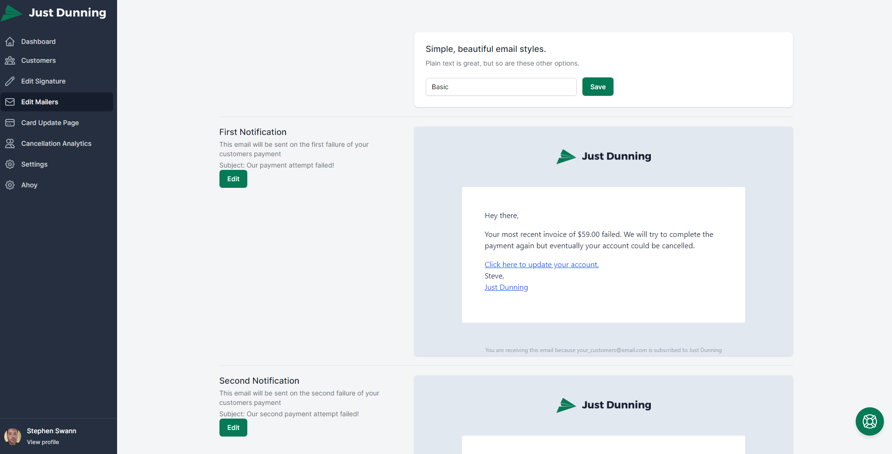Open the Cancellation Analytics menu item
892x454 pixels.
click(x=56, y=143)
